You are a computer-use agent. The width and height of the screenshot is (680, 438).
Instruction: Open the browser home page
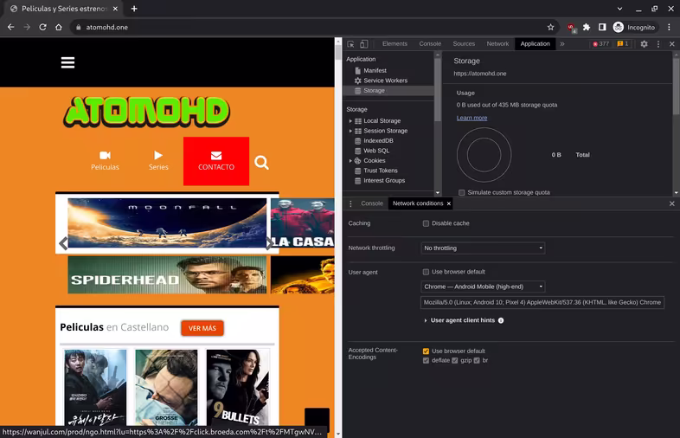[59, 27]
